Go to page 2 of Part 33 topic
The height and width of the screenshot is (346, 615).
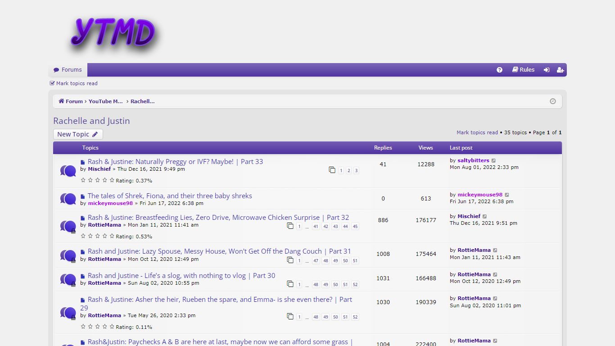pyautogui.click(x=348, y=171)
